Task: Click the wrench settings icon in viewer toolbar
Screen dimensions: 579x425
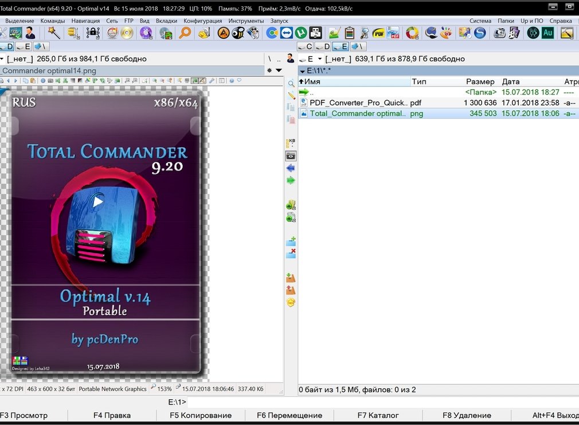Action: [x=212, y=80]
